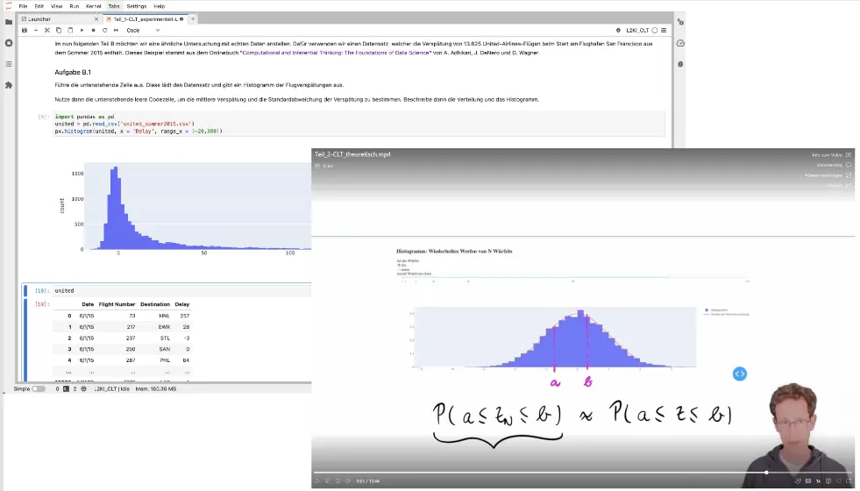
Task: Select the second dice type radio option
Action: [399, 268]
